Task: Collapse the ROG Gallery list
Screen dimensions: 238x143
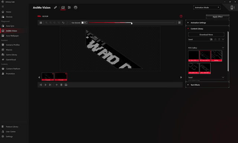Action: pyautogui.click(x=223, y=48)
